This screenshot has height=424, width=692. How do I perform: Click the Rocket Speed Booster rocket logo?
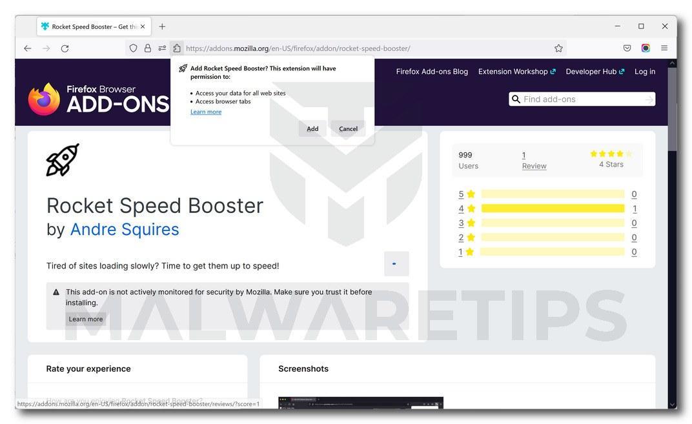pyautogui.click(x=63, y=159)
